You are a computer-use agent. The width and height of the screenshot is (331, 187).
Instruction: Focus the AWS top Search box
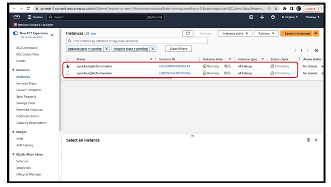pos(105,17)
